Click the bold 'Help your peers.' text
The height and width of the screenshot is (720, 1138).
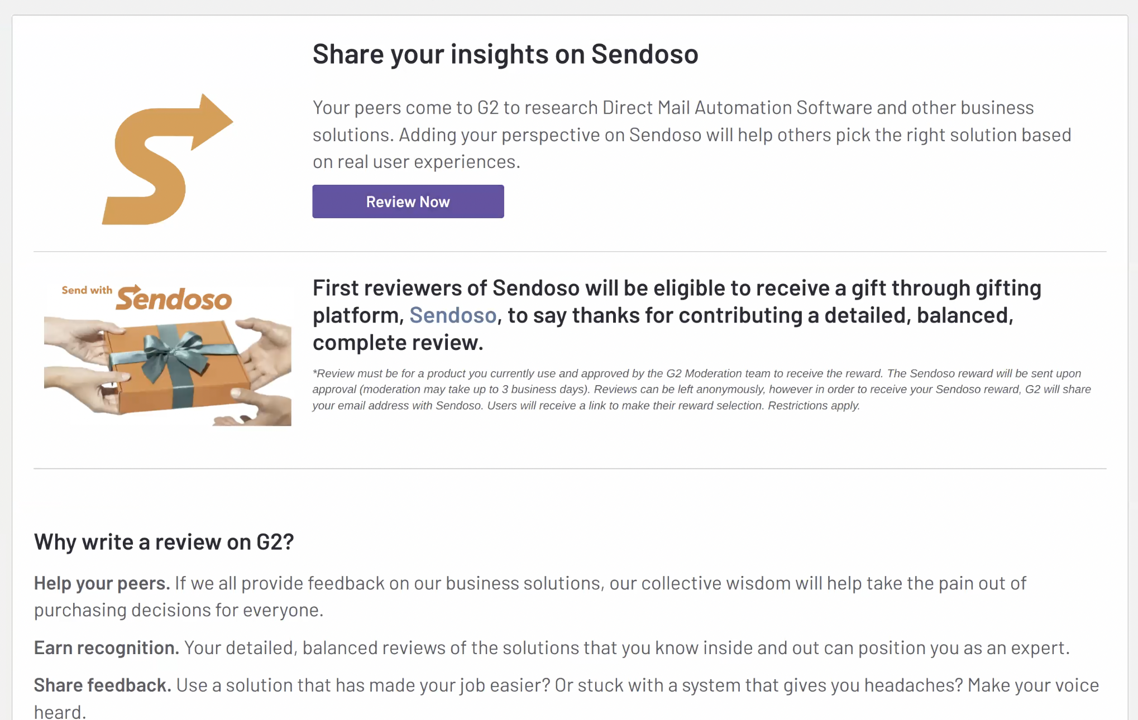point(102,583)
